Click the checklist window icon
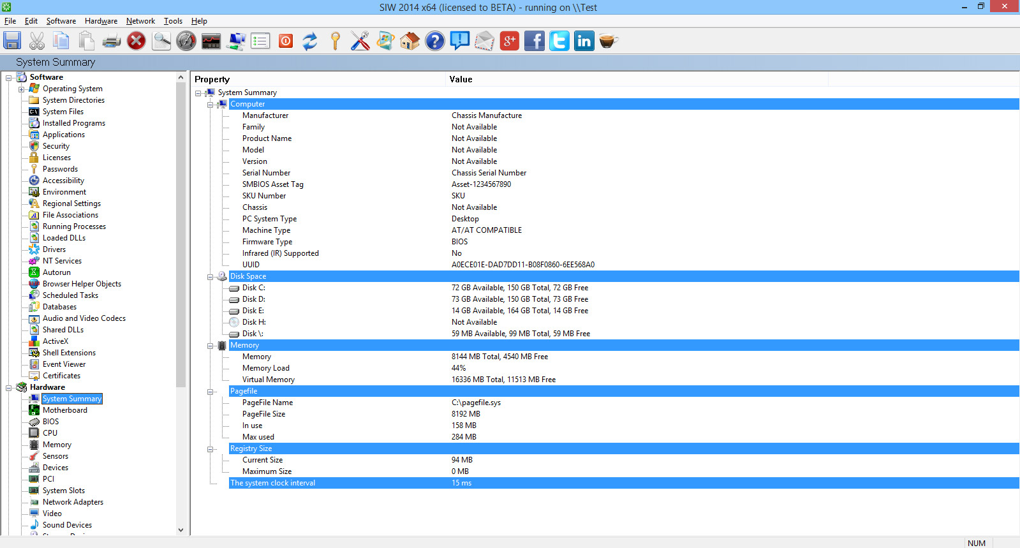 [x=260, y=41]
